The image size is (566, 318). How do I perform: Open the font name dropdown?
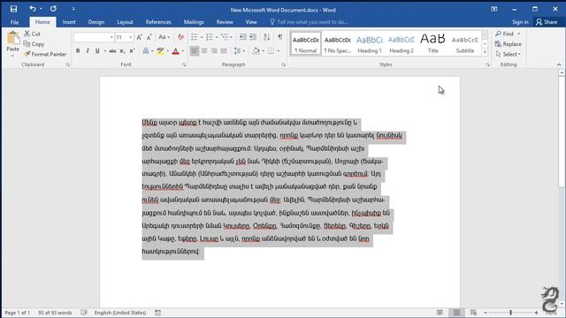[x=111, y=37]
